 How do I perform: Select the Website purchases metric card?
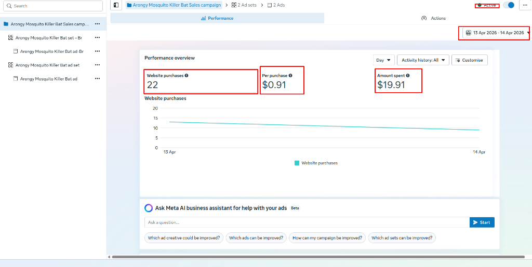(201, 81)
